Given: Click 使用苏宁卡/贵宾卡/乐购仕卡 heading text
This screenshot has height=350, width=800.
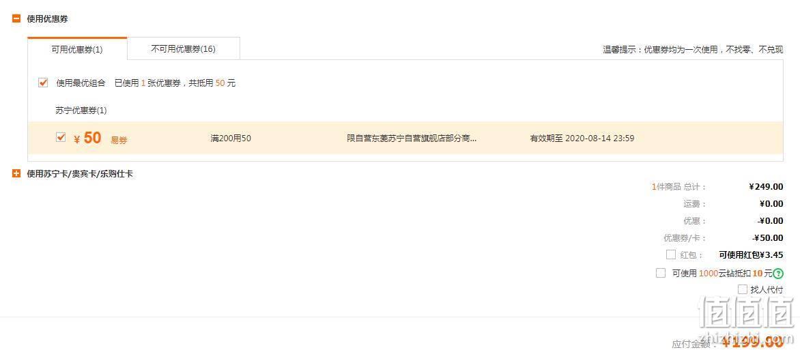Looking at the screenshot, I should (x=80, y=174).
